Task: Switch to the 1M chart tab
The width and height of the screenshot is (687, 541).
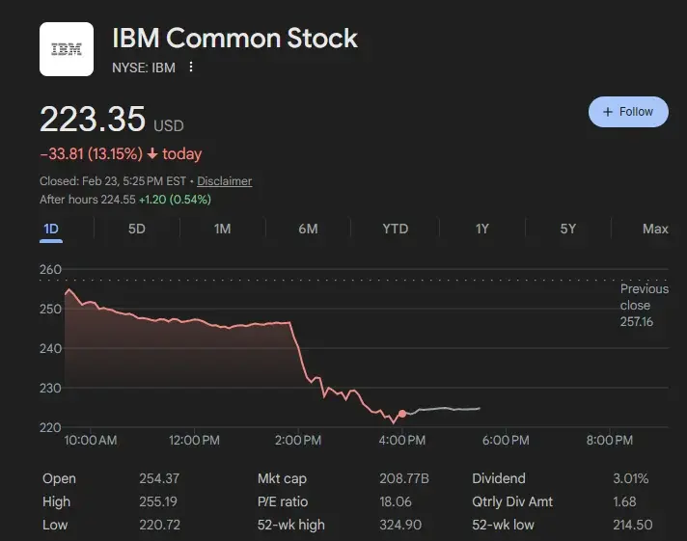Action: click(222, 229)
